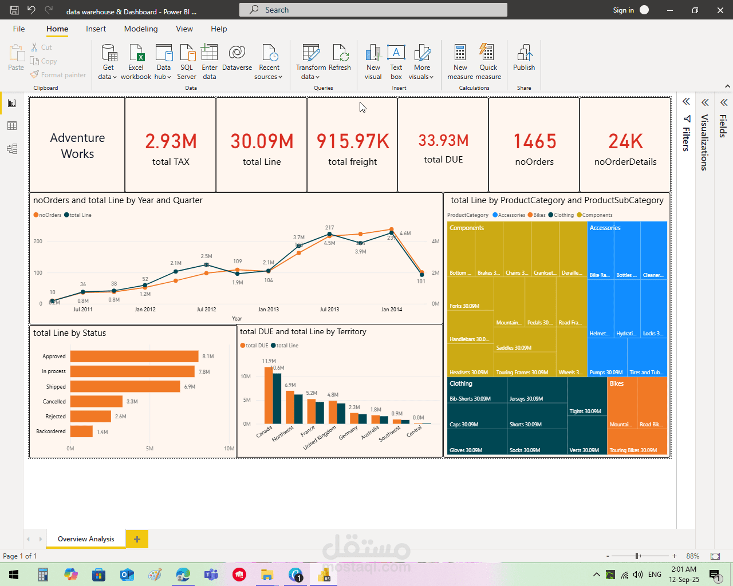Select the Touring Bikes treemap tile

coord(637,442)
